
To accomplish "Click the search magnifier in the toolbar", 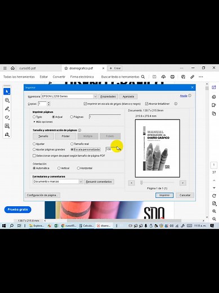I will click(x=143, y=77).
